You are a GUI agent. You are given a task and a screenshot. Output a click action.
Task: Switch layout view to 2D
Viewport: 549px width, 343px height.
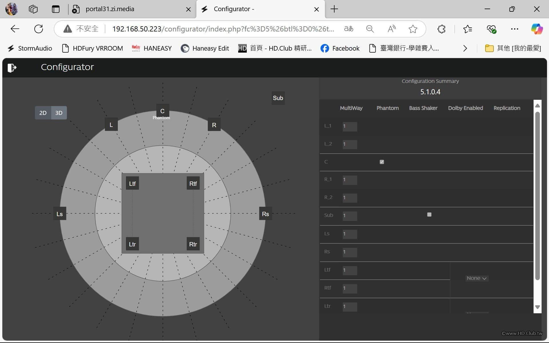tap(43, 113)
